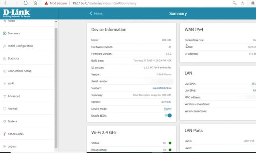Click the support@dlink.ru email link

pyautogui.click(x=162, y=88)
